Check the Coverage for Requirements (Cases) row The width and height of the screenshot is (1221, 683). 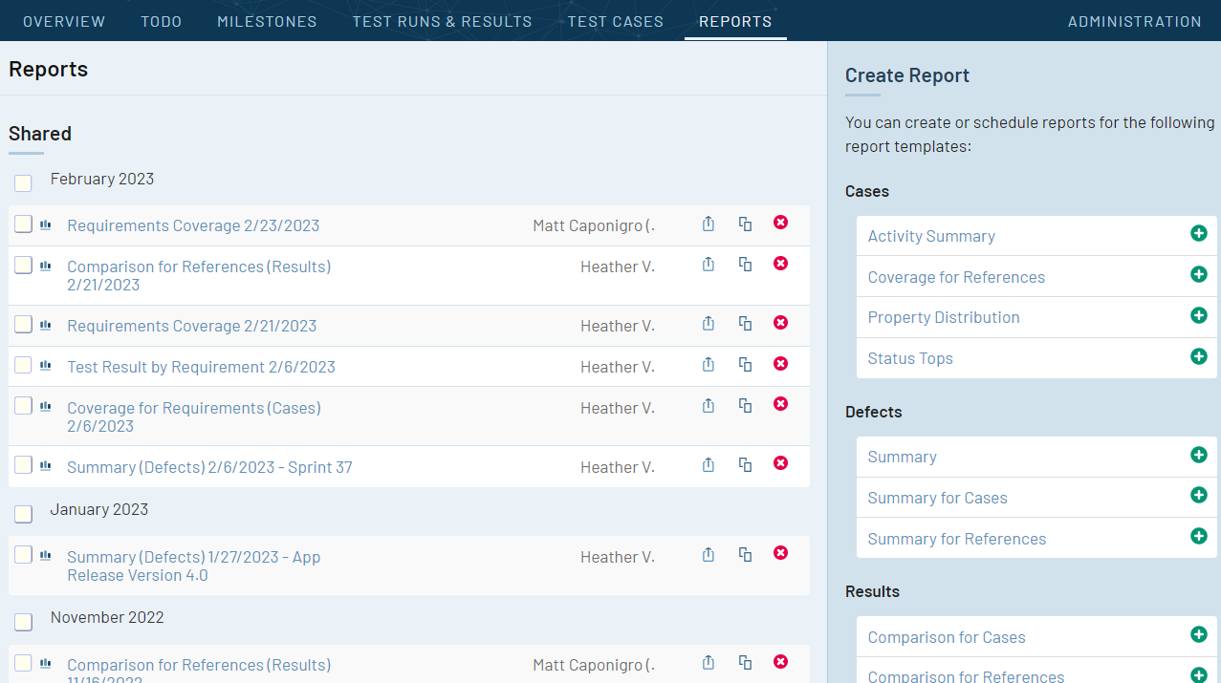coord(23,406)
